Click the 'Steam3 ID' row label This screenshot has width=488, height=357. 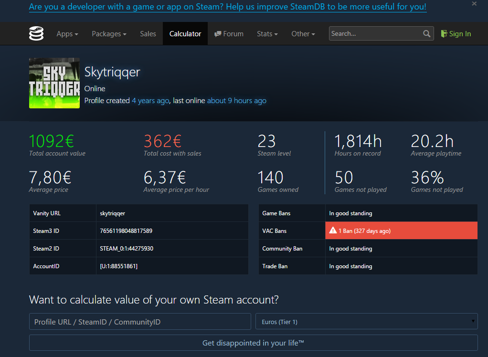tap(46, 231)
